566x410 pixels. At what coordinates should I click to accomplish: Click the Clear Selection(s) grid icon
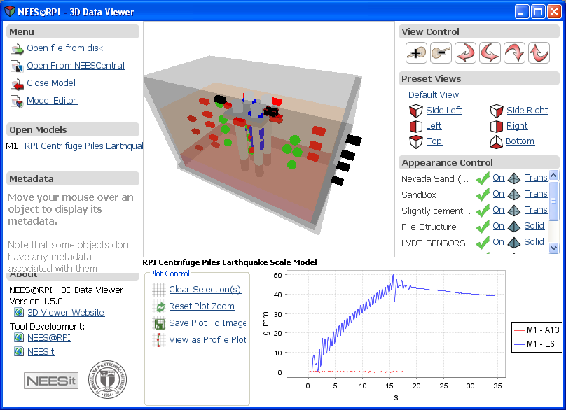(159, 289)
